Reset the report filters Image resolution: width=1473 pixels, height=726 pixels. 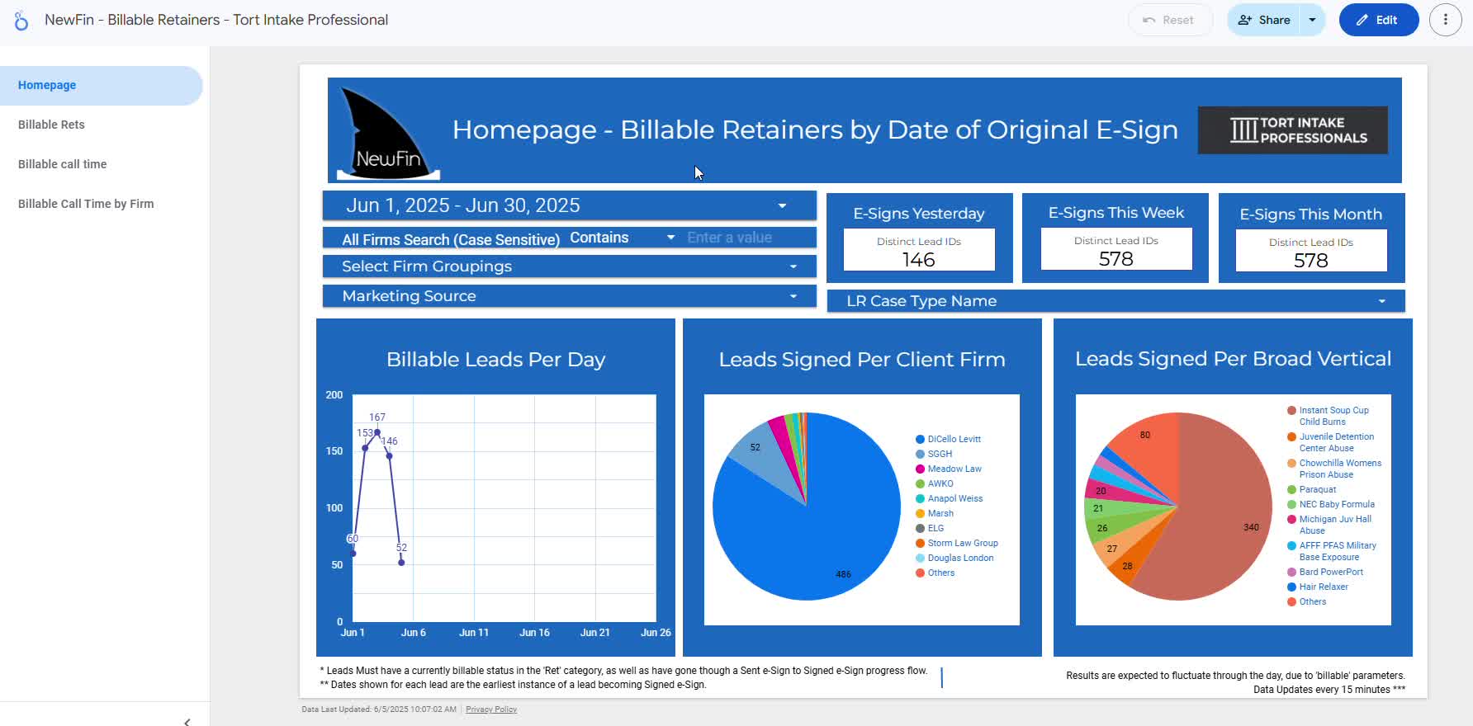coord(1169,20)
